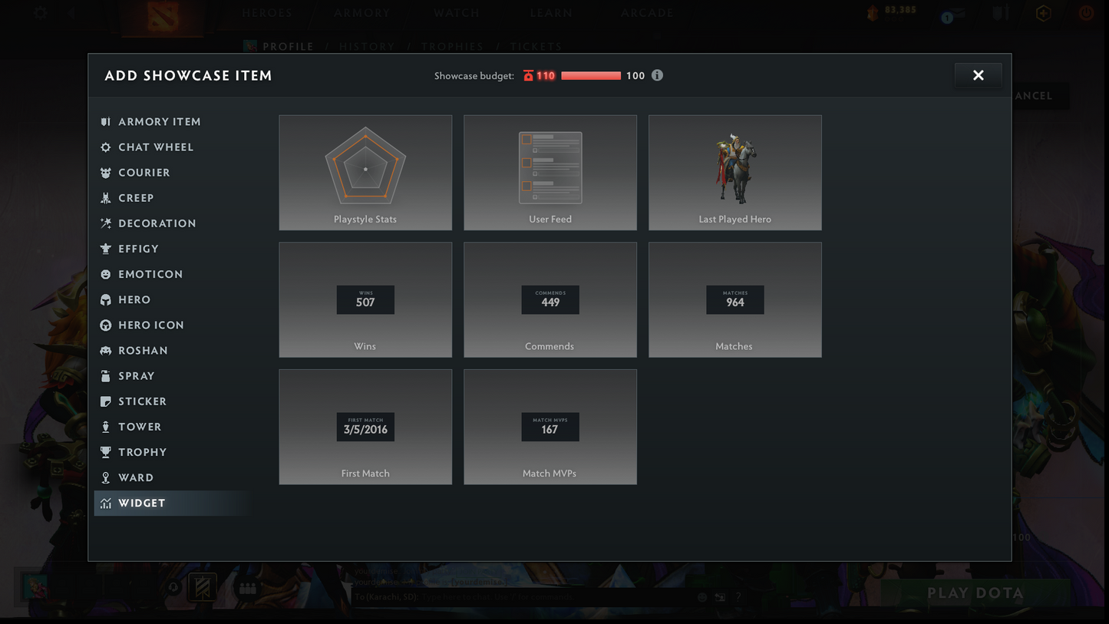Image resolution: width=1109 pixels, height=624 pixels.
Task: Select the Widget category
Action: point(171,503)
